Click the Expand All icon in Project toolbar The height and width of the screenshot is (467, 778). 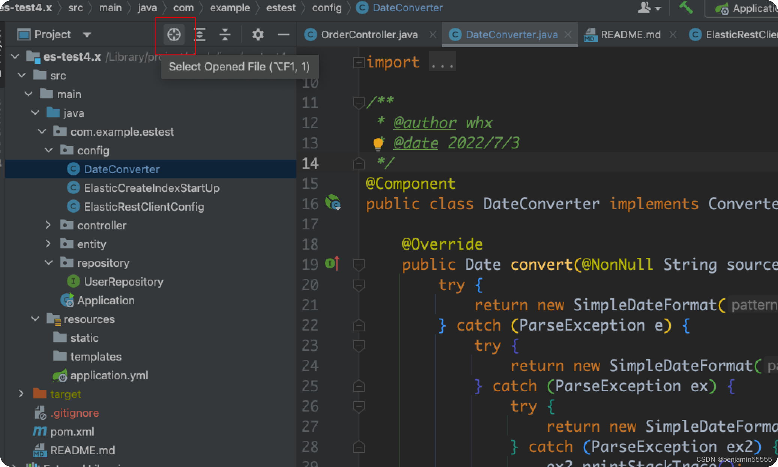(200, 34)
